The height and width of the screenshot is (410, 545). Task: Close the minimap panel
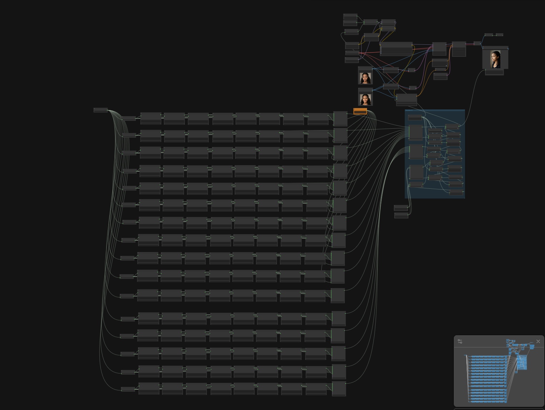click(x=538, y=341)
